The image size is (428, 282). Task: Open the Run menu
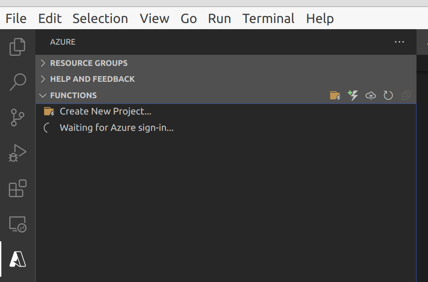pyautogui.click(x=219, y=18)
